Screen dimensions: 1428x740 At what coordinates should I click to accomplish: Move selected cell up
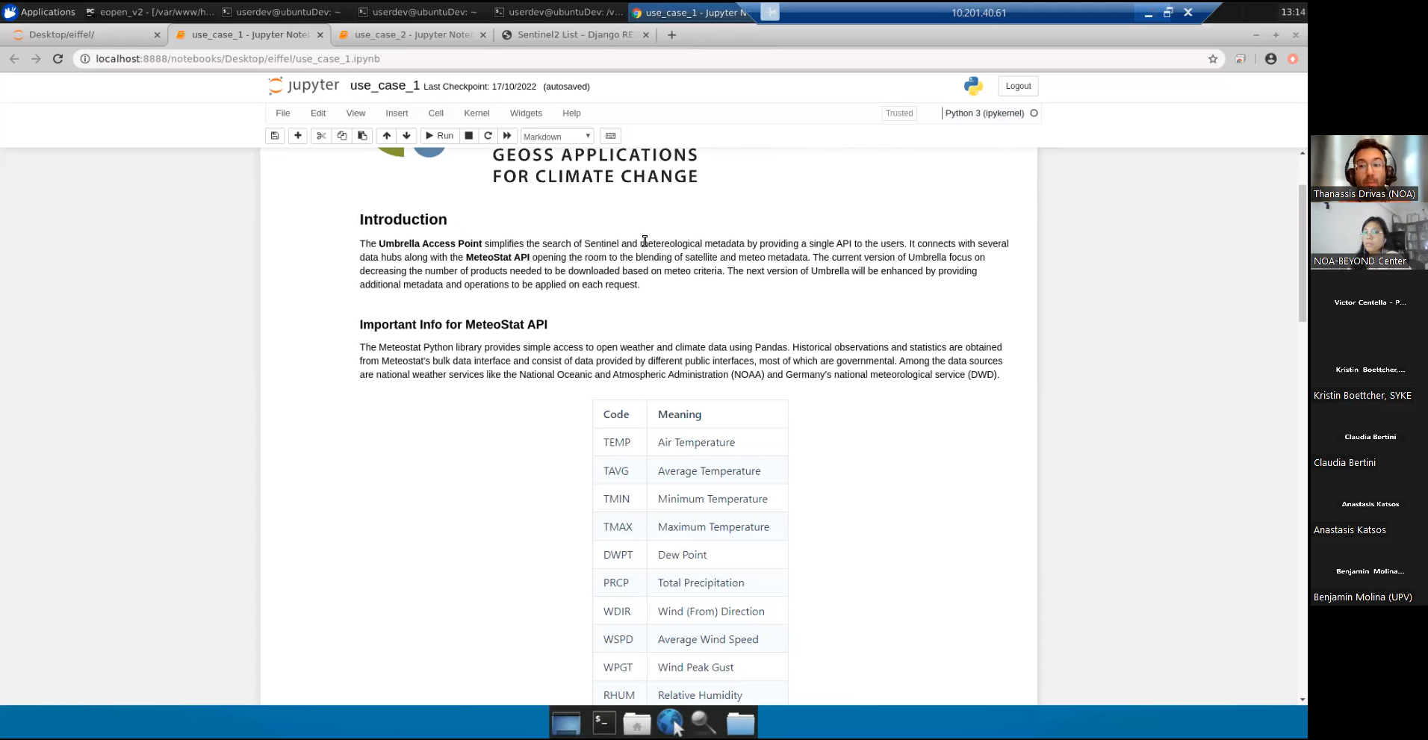pos(386,136)
